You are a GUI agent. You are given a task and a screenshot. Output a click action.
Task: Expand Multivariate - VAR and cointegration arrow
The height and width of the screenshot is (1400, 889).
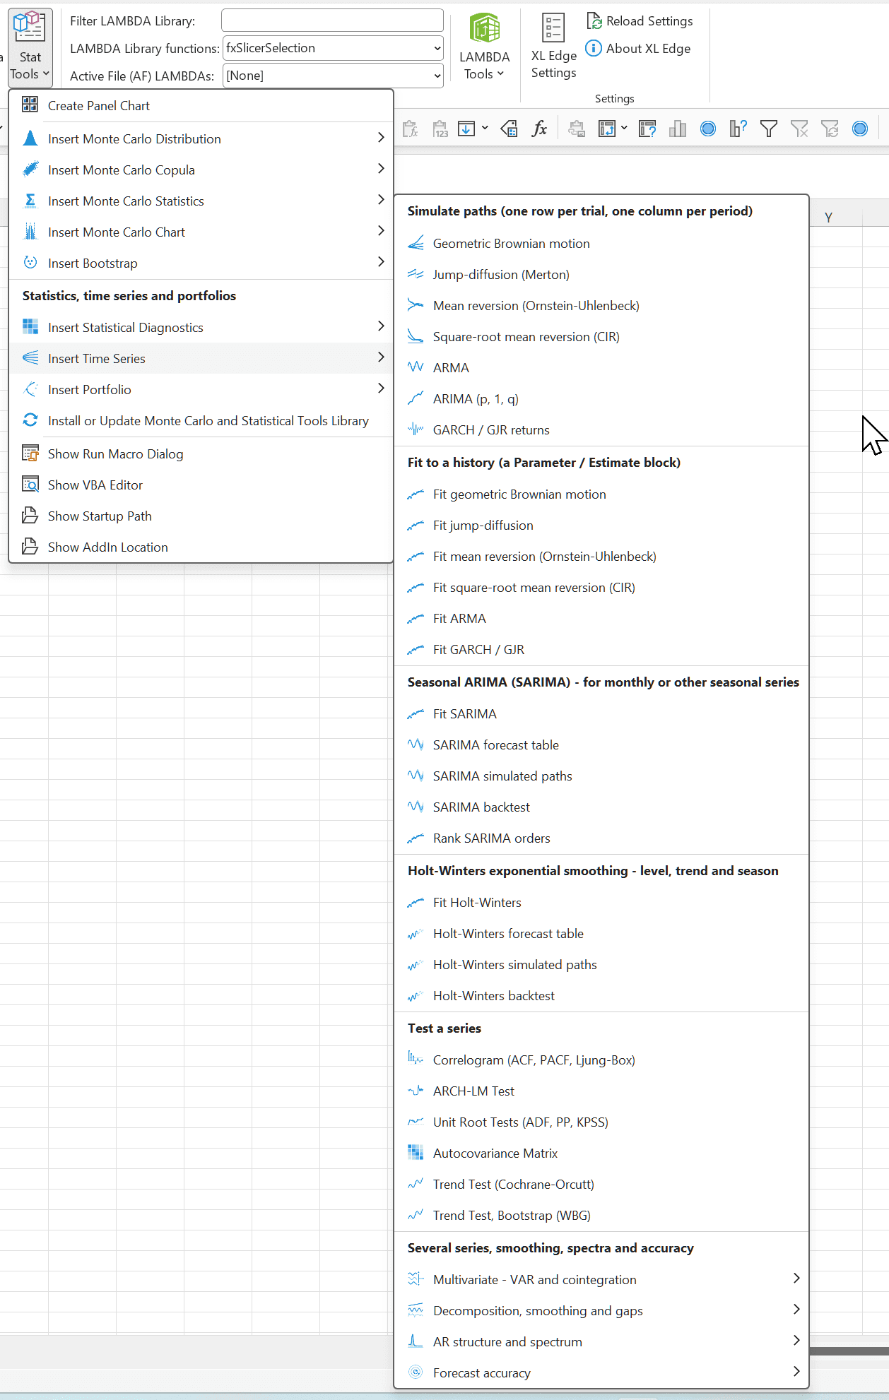tap(796, 1279)
